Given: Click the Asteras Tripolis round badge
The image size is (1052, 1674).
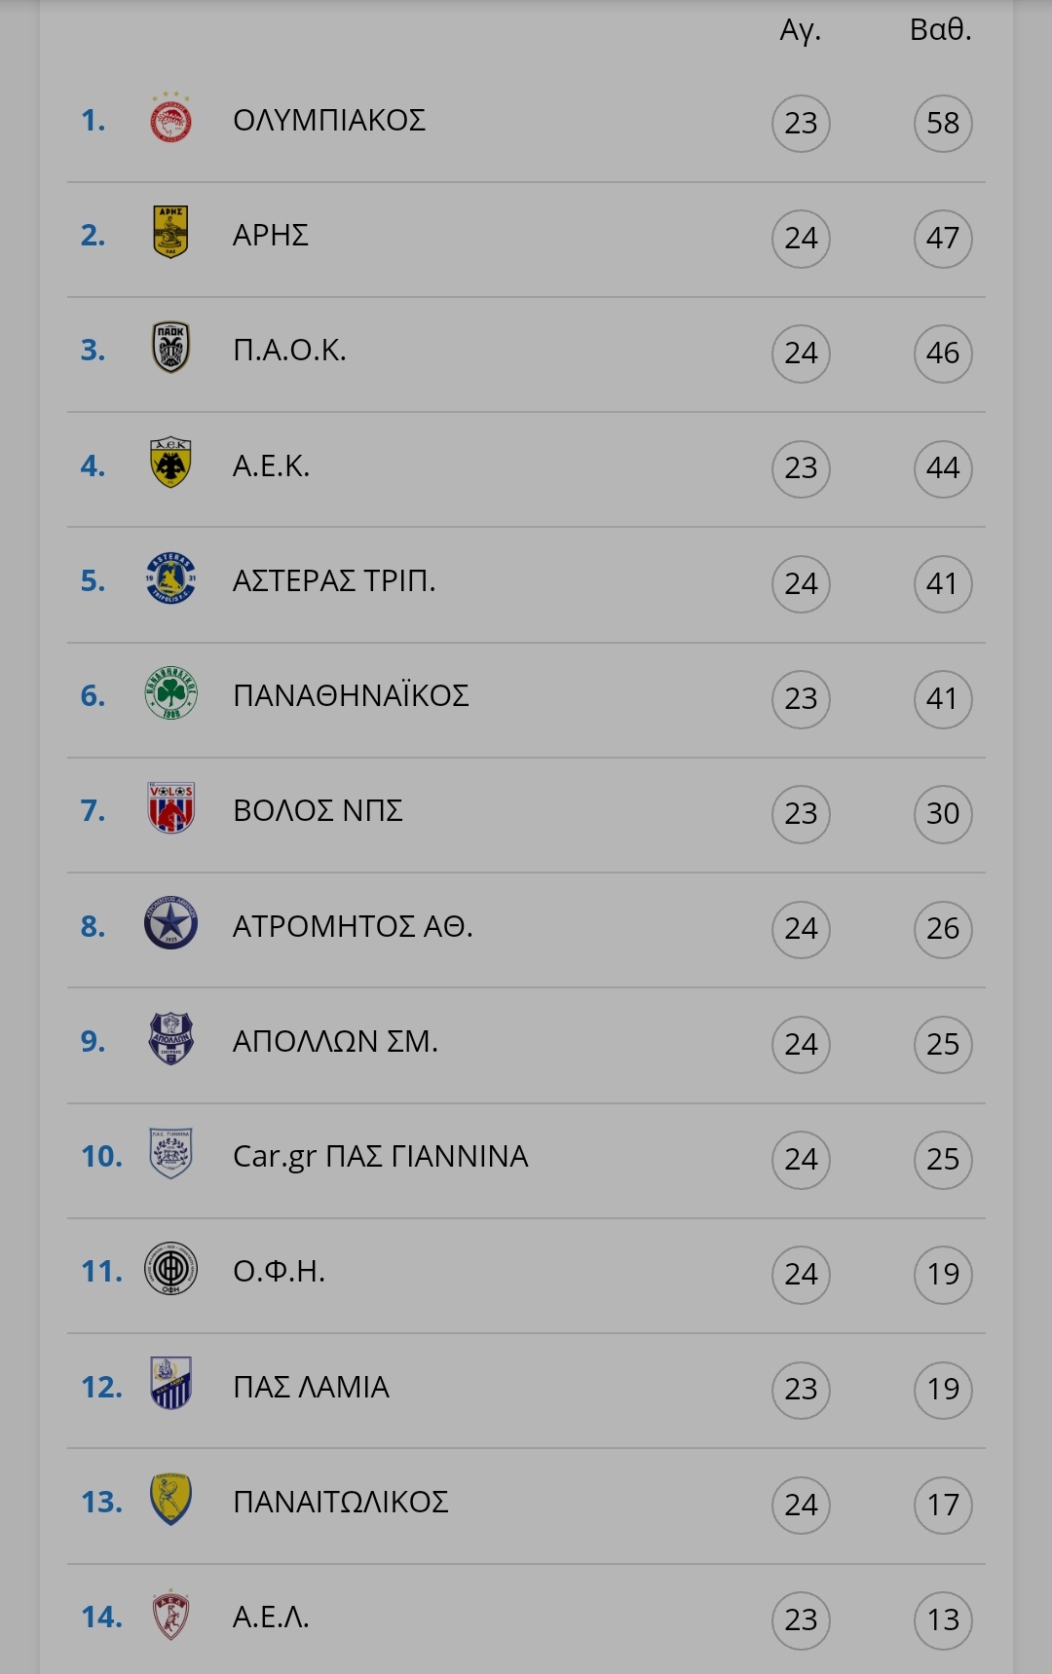Looking at the screenshot, I should pyautogui.click(x=170, y=577).
